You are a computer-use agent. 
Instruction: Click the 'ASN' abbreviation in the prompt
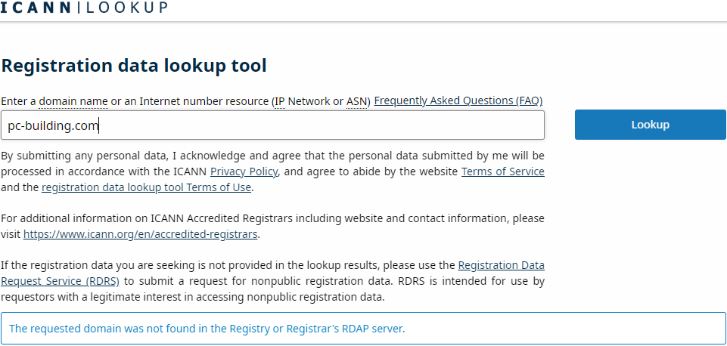(x=357, y=101)
